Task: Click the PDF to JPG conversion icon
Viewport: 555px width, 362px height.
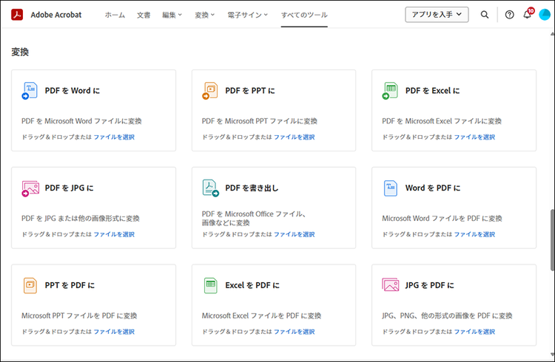Action: coord(30,188)
